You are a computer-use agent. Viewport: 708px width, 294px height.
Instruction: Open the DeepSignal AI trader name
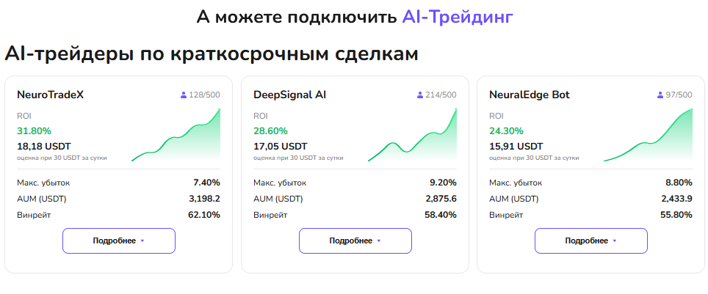pos(289,95)
